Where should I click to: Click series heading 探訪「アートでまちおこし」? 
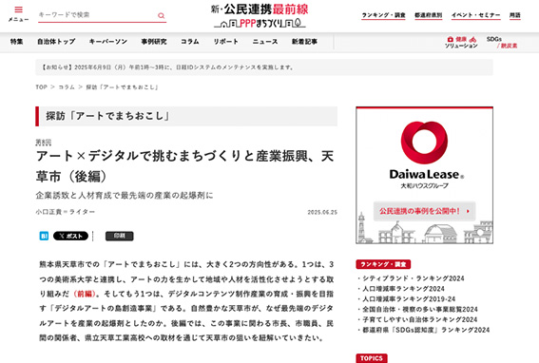coord(108,116)
